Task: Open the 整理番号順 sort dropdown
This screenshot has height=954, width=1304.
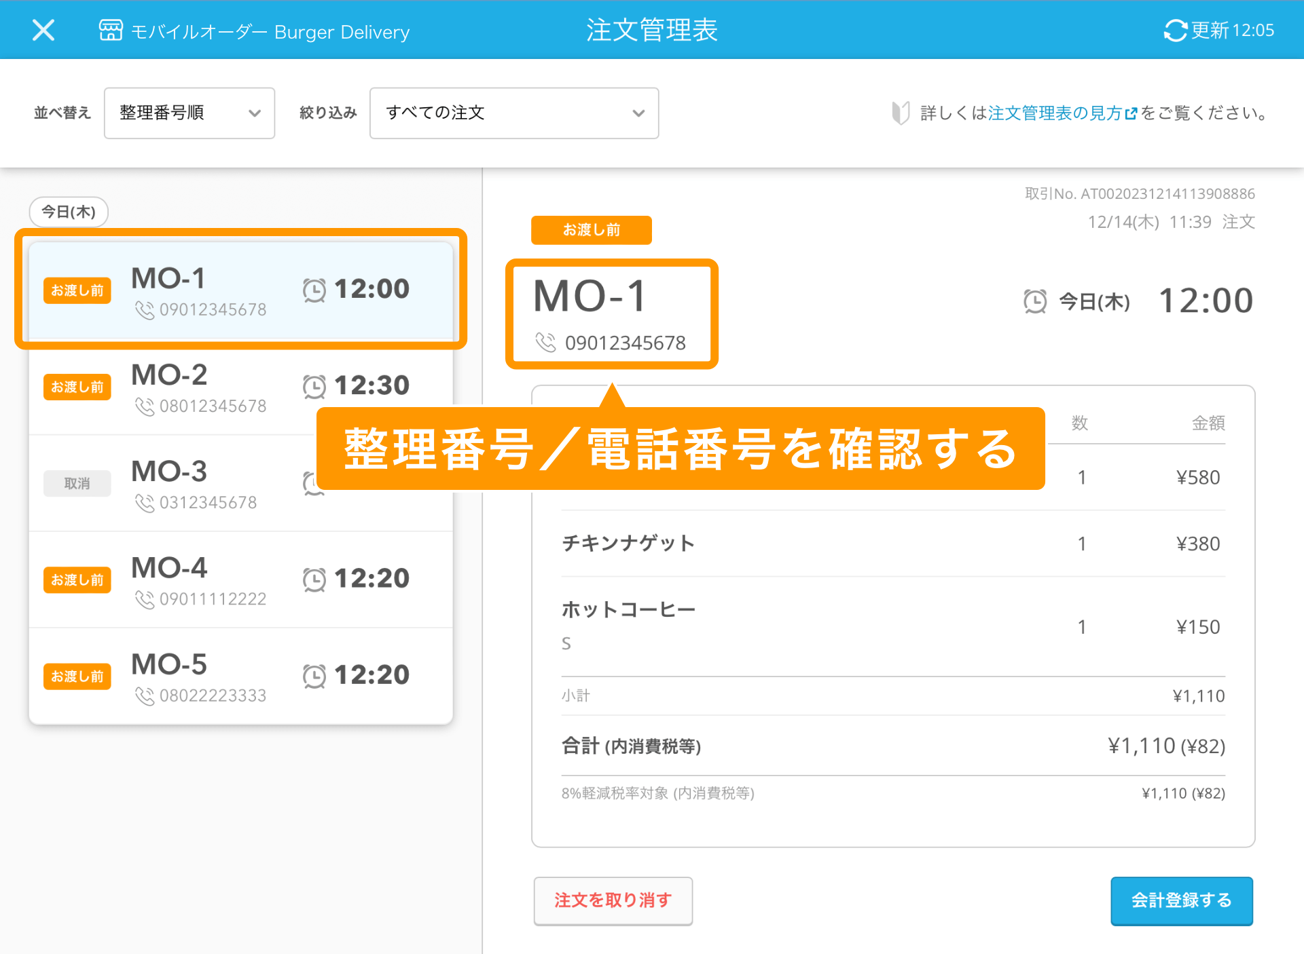Action: coord(189,113)
